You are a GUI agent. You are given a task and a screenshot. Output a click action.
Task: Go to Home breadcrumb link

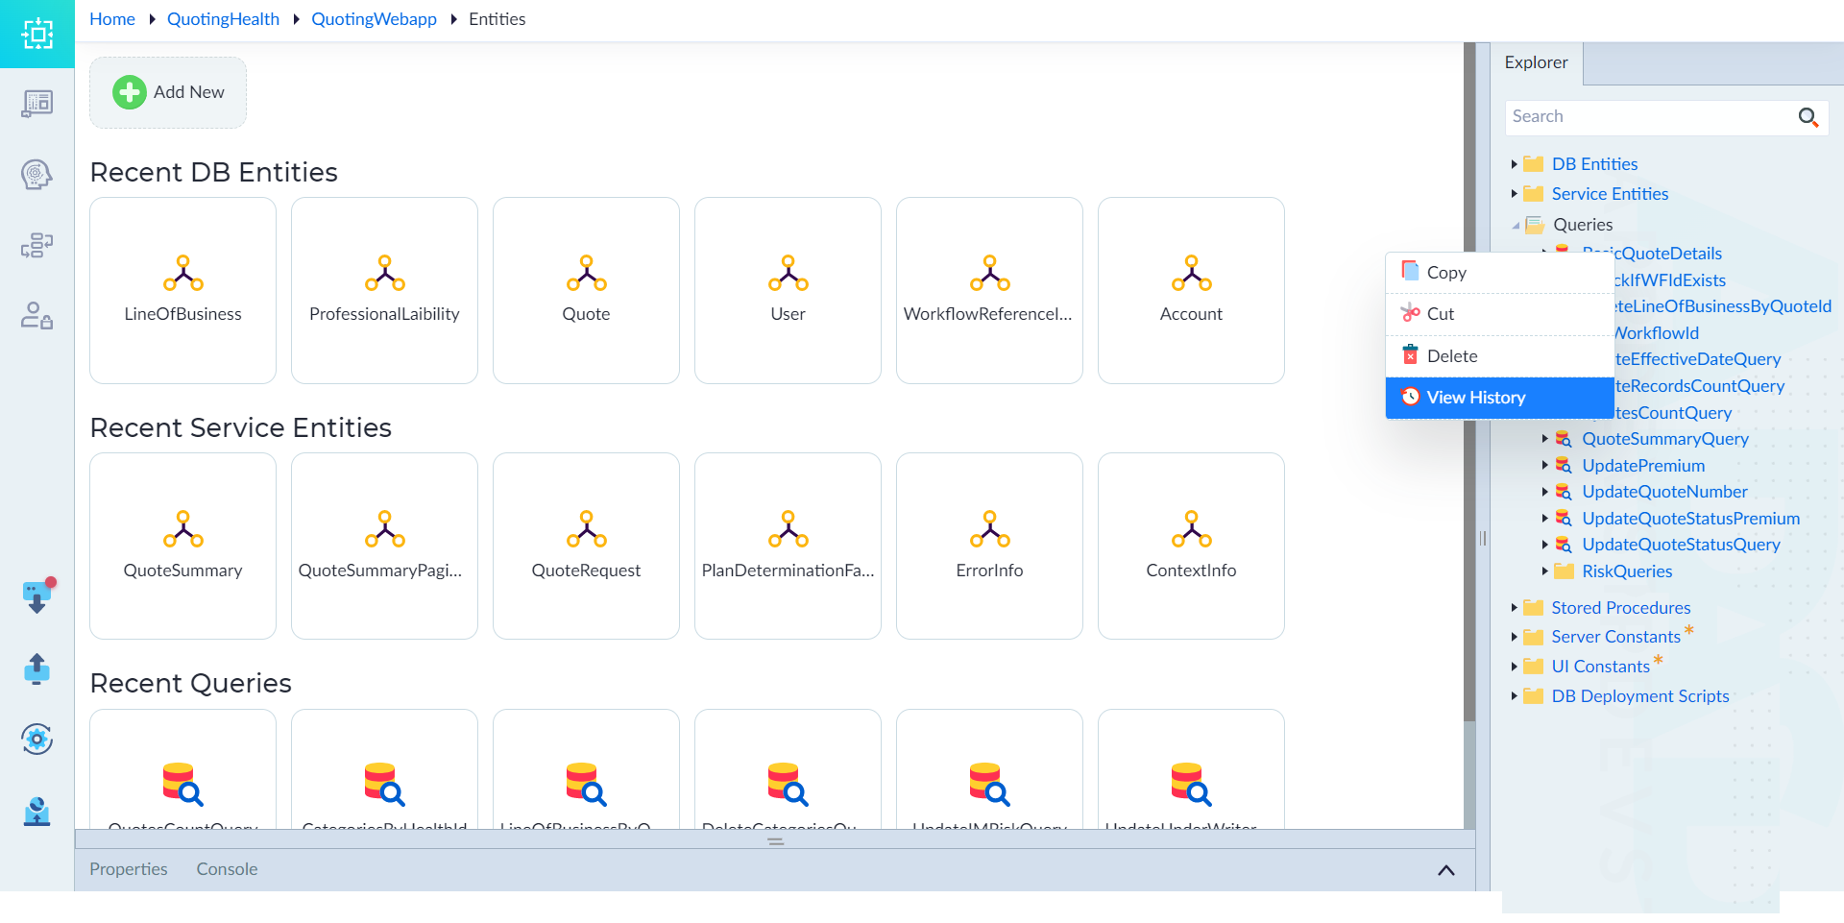(112, 19)
